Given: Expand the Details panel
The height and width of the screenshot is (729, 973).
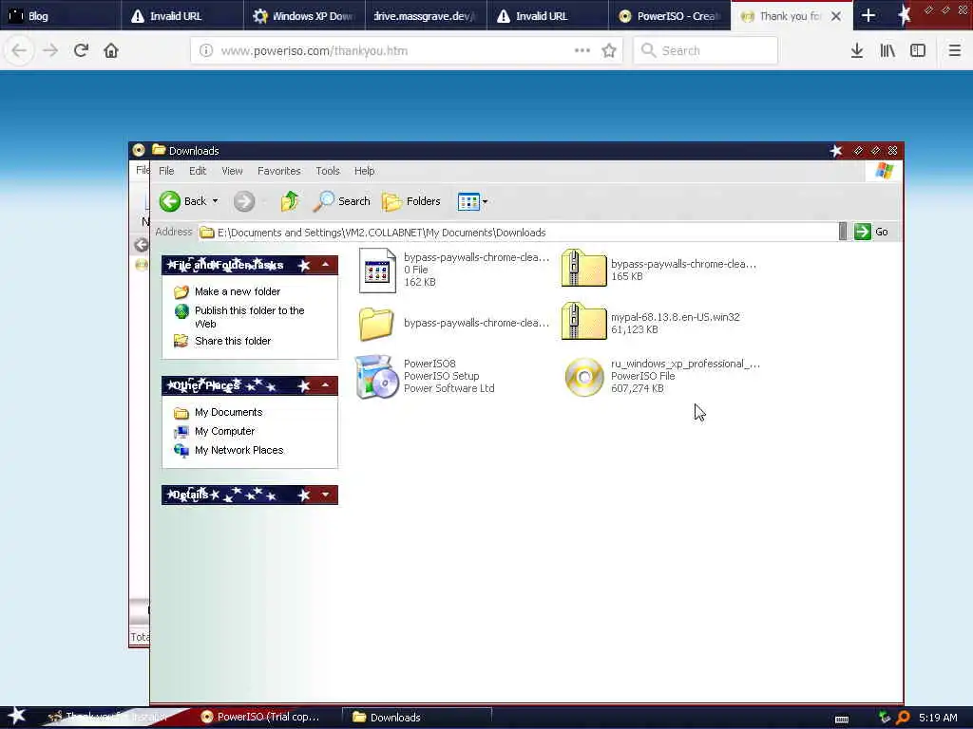Looking at the screenshot, I should coord(325,495).
